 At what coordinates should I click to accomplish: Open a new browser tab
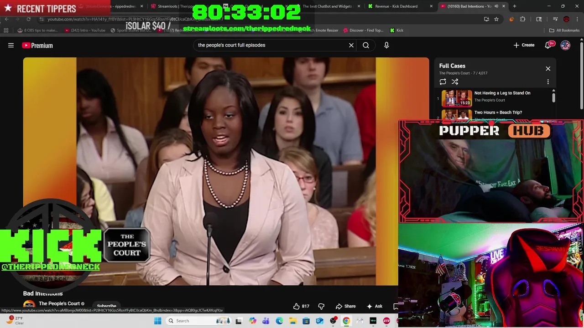coord(514,6)
